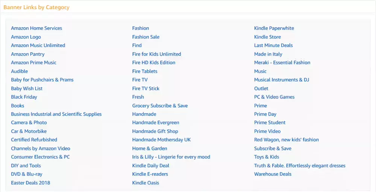Open Fire for Kids Unlimited banners
Screen dimensions: 376x192
pos(156,54)
